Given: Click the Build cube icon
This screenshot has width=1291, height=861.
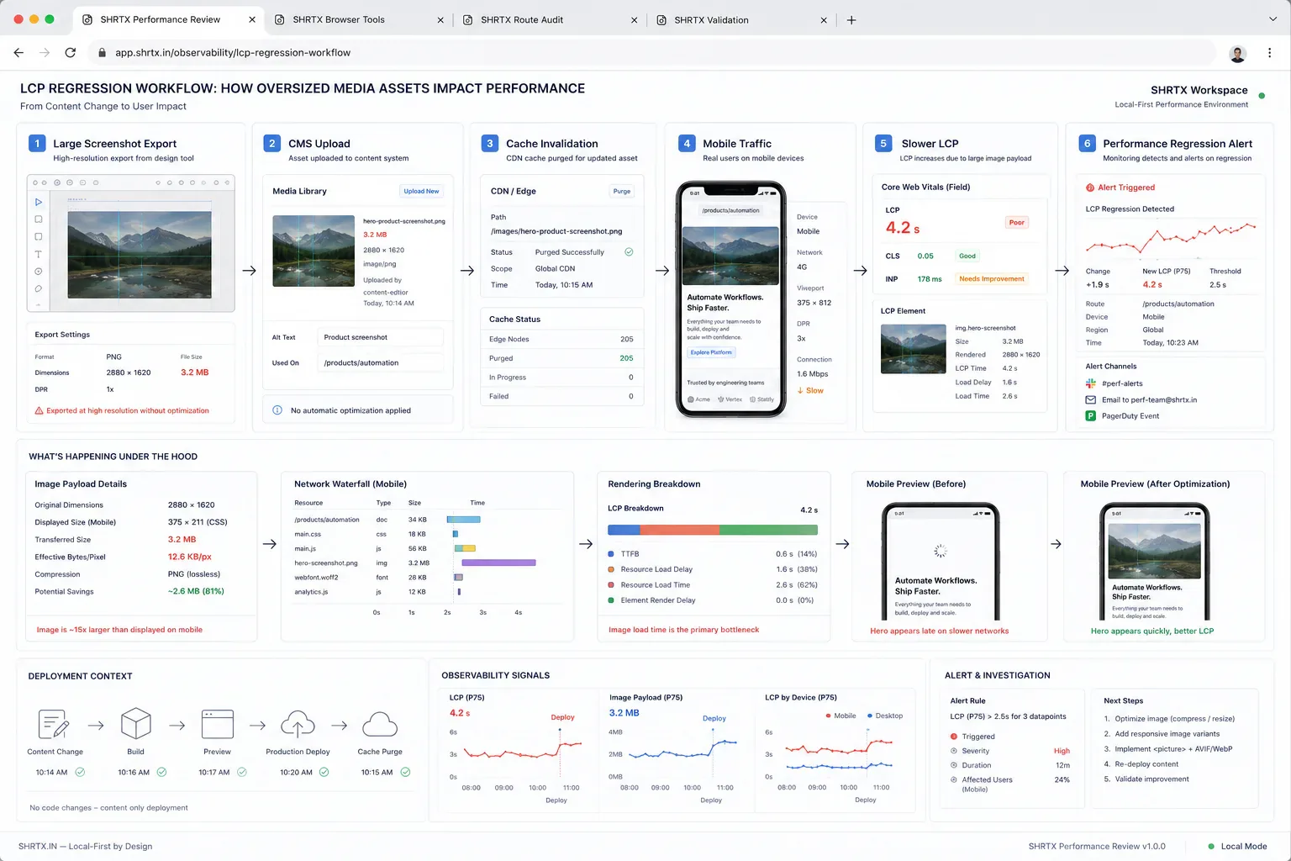Looking at the screenshot, I should pos(135,724).
